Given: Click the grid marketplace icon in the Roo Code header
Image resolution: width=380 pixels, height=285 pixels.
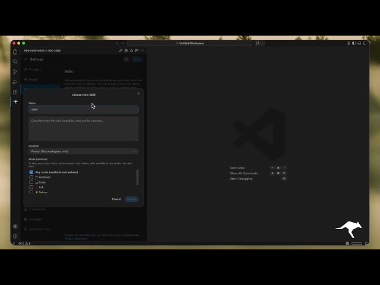Looking at the screenshot, I should tap(137, 50).
